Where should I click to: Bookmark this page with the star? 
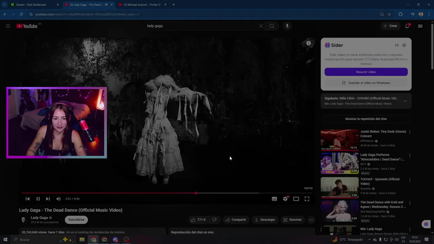[389, 14]
